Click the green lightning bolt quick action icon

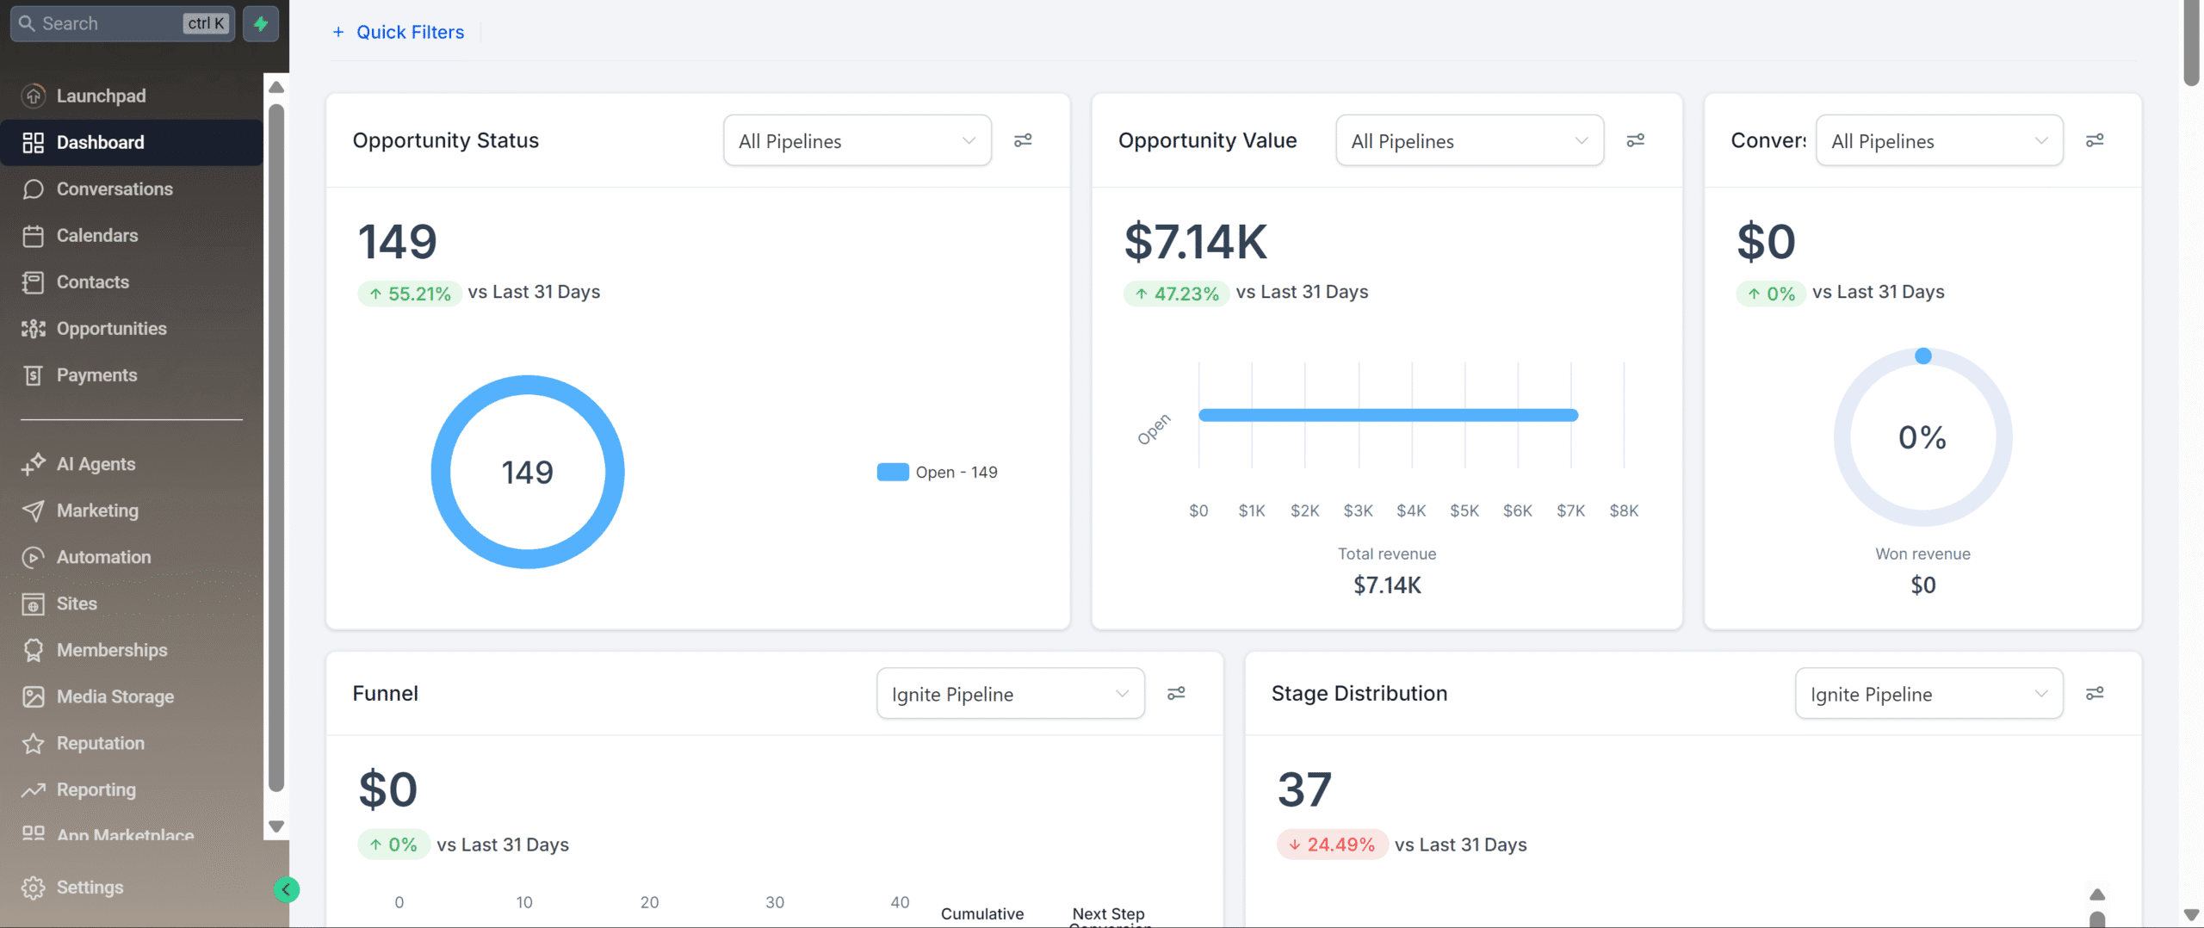click(x=261, y=23)
